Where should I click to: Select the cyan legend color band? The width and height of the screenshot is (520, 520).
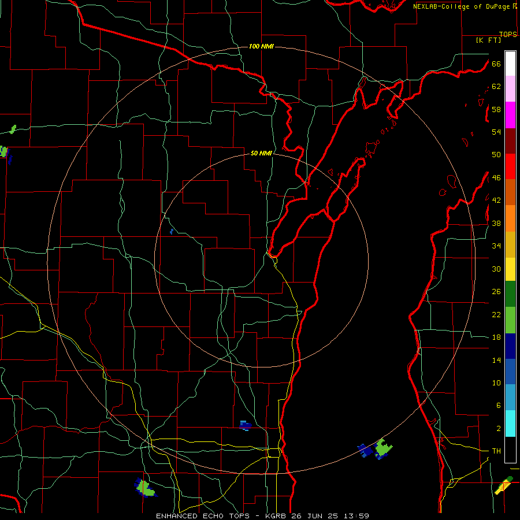[510, 424]
